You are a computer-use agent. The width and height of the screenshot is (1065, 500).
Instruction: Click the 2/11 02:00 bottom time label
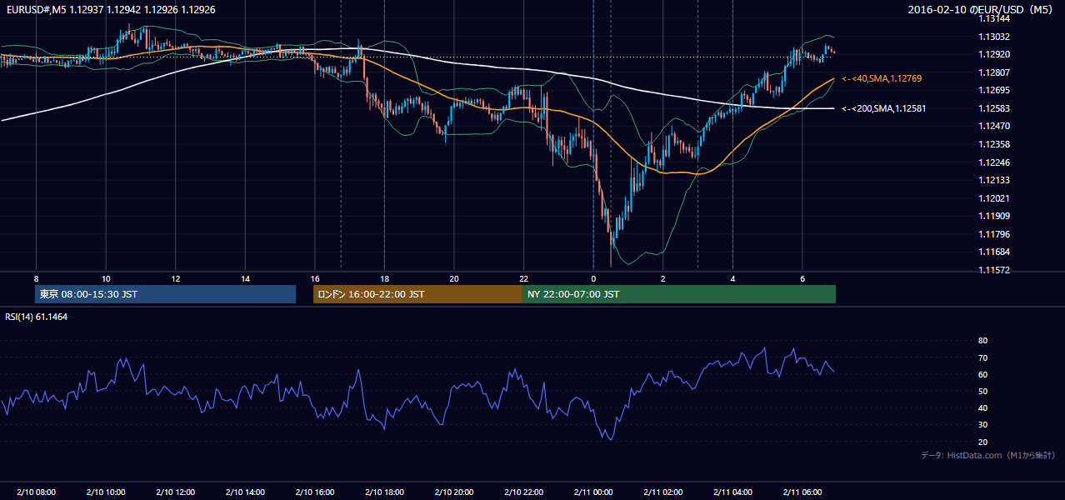point(662,492)
